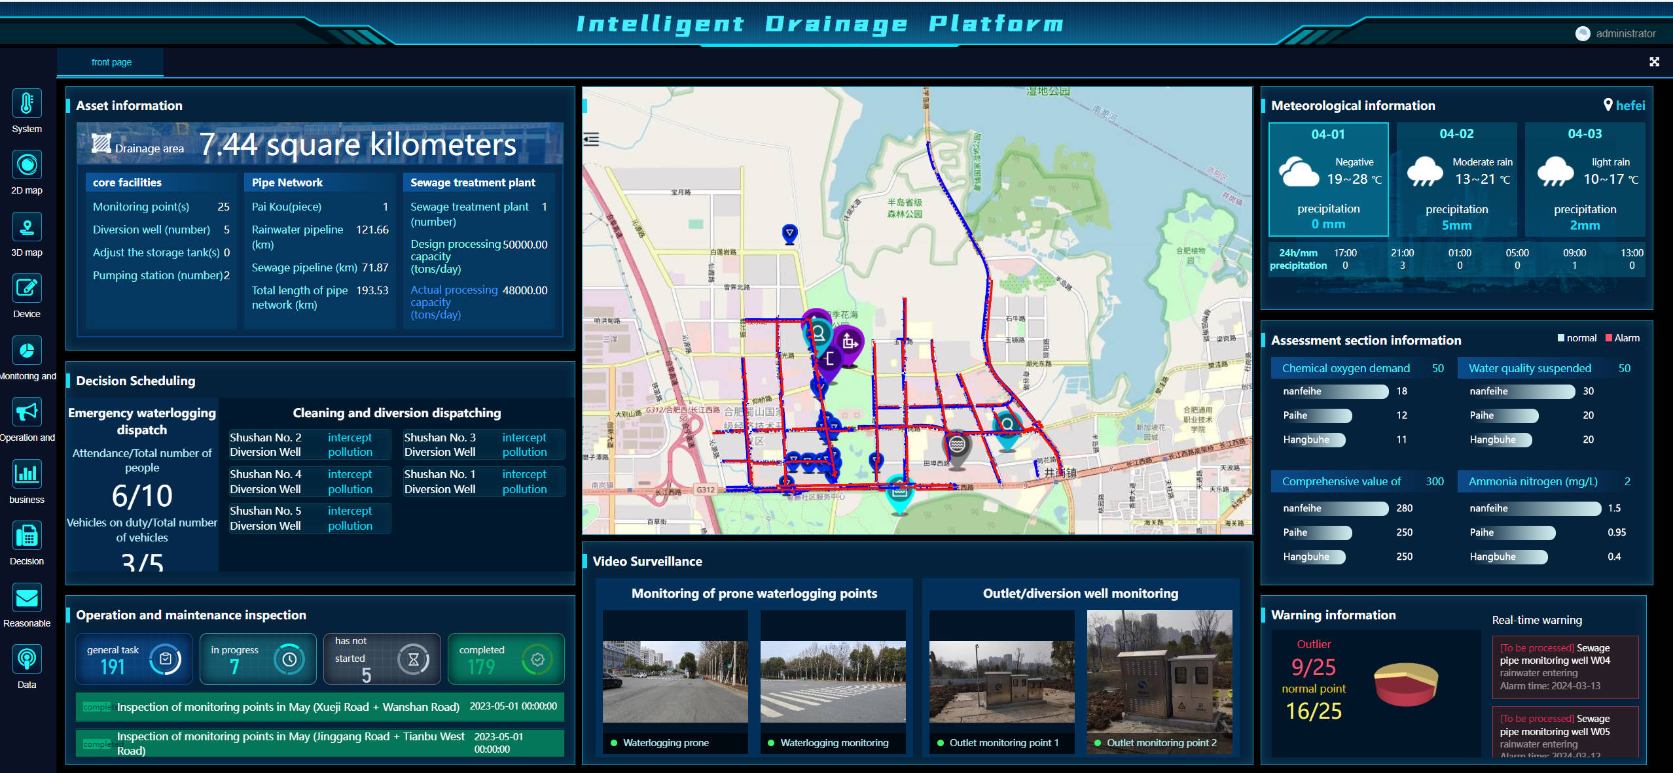Select the 04-02 weather forecast card
The height and width of the screenshot is (773, 1673).
tap(1456, 179)
